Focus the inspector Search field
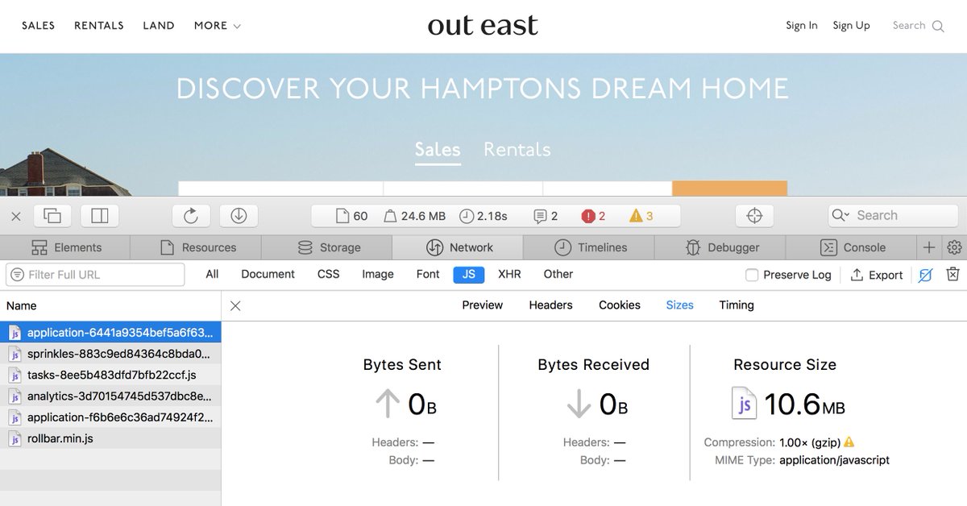This screenshot has width=967, height=506. click(x=893, y=216)
